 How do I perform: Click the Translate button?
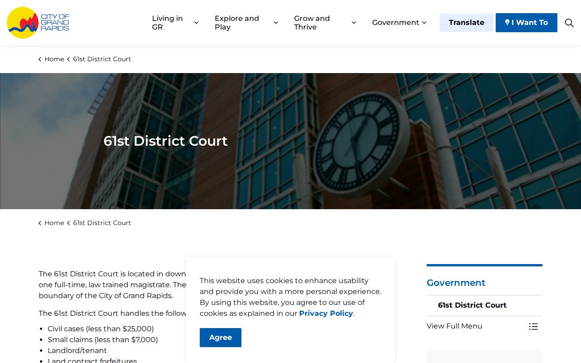(x=466, y=23)
